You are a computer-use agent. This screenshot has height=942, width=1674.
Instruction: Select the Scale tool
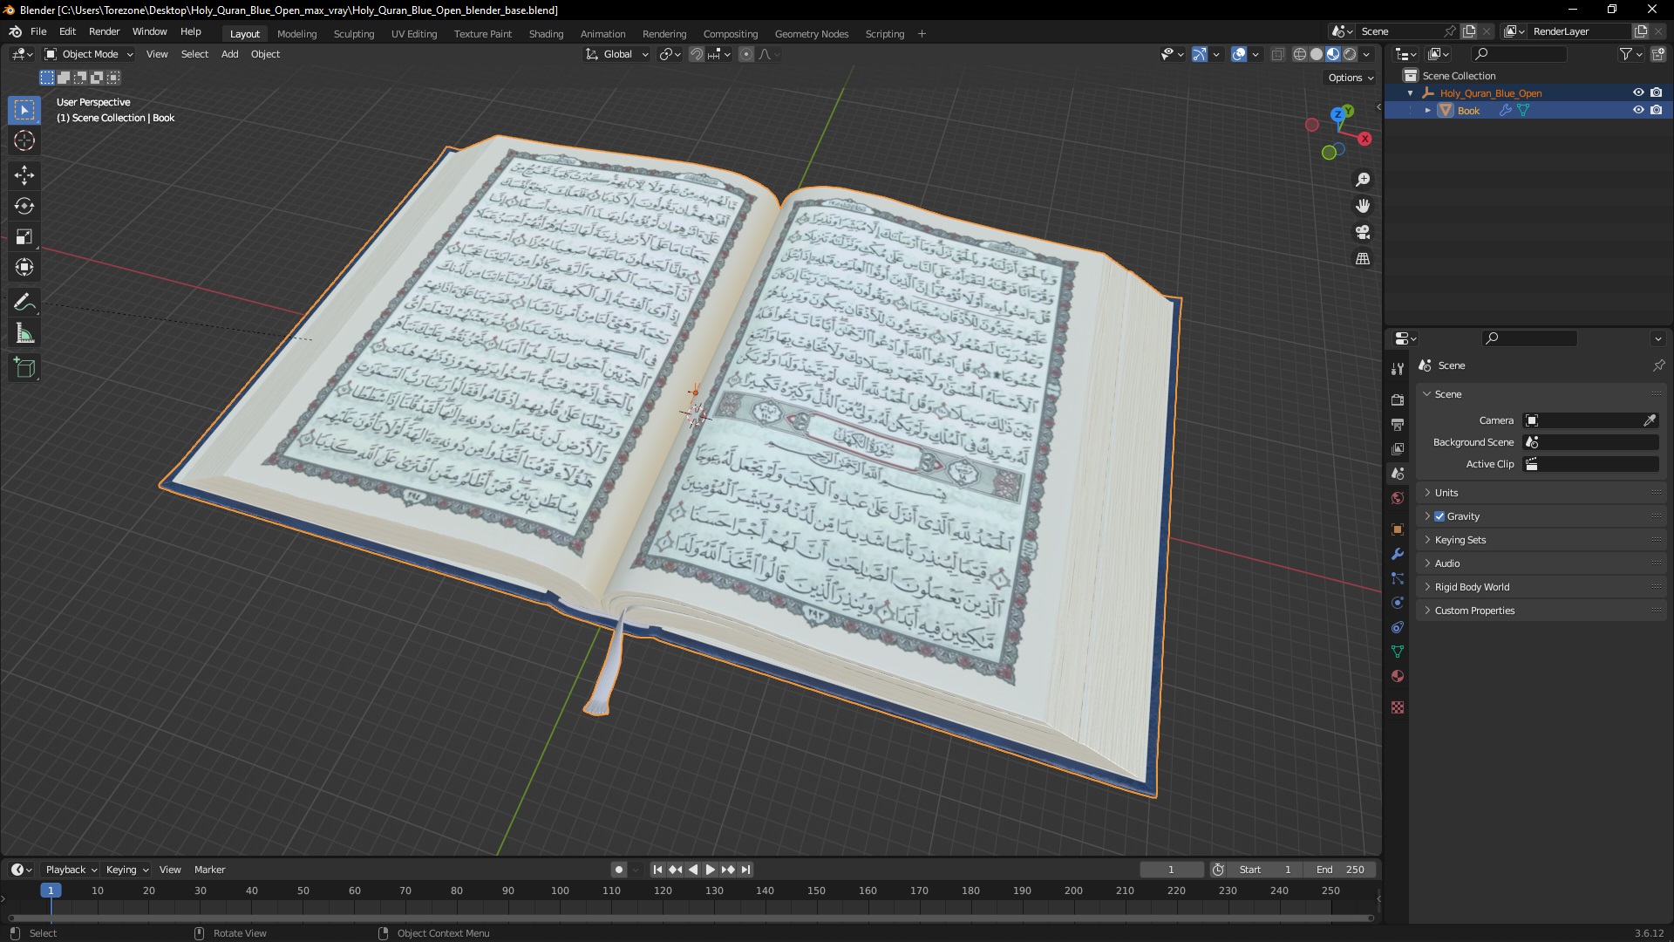24,236
